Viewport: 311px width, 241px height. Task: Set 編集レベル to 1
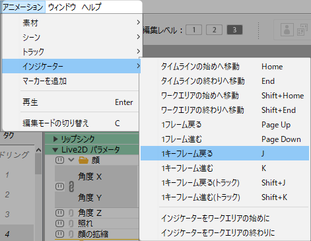pyautogui.click(x=193, y=30)
